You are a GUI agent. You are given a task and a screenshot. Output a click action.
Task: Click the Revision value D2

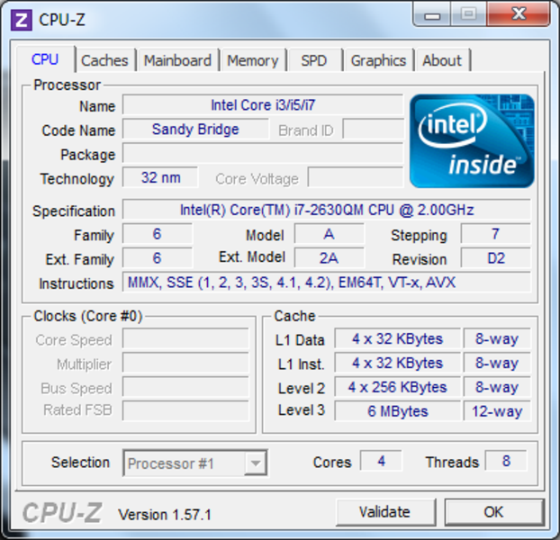pyautogui.click(x=496, y=257)
